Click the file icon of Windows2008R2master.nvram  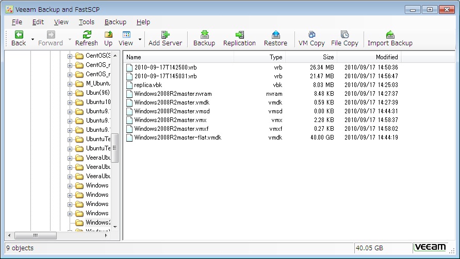[x=129, y=94]
